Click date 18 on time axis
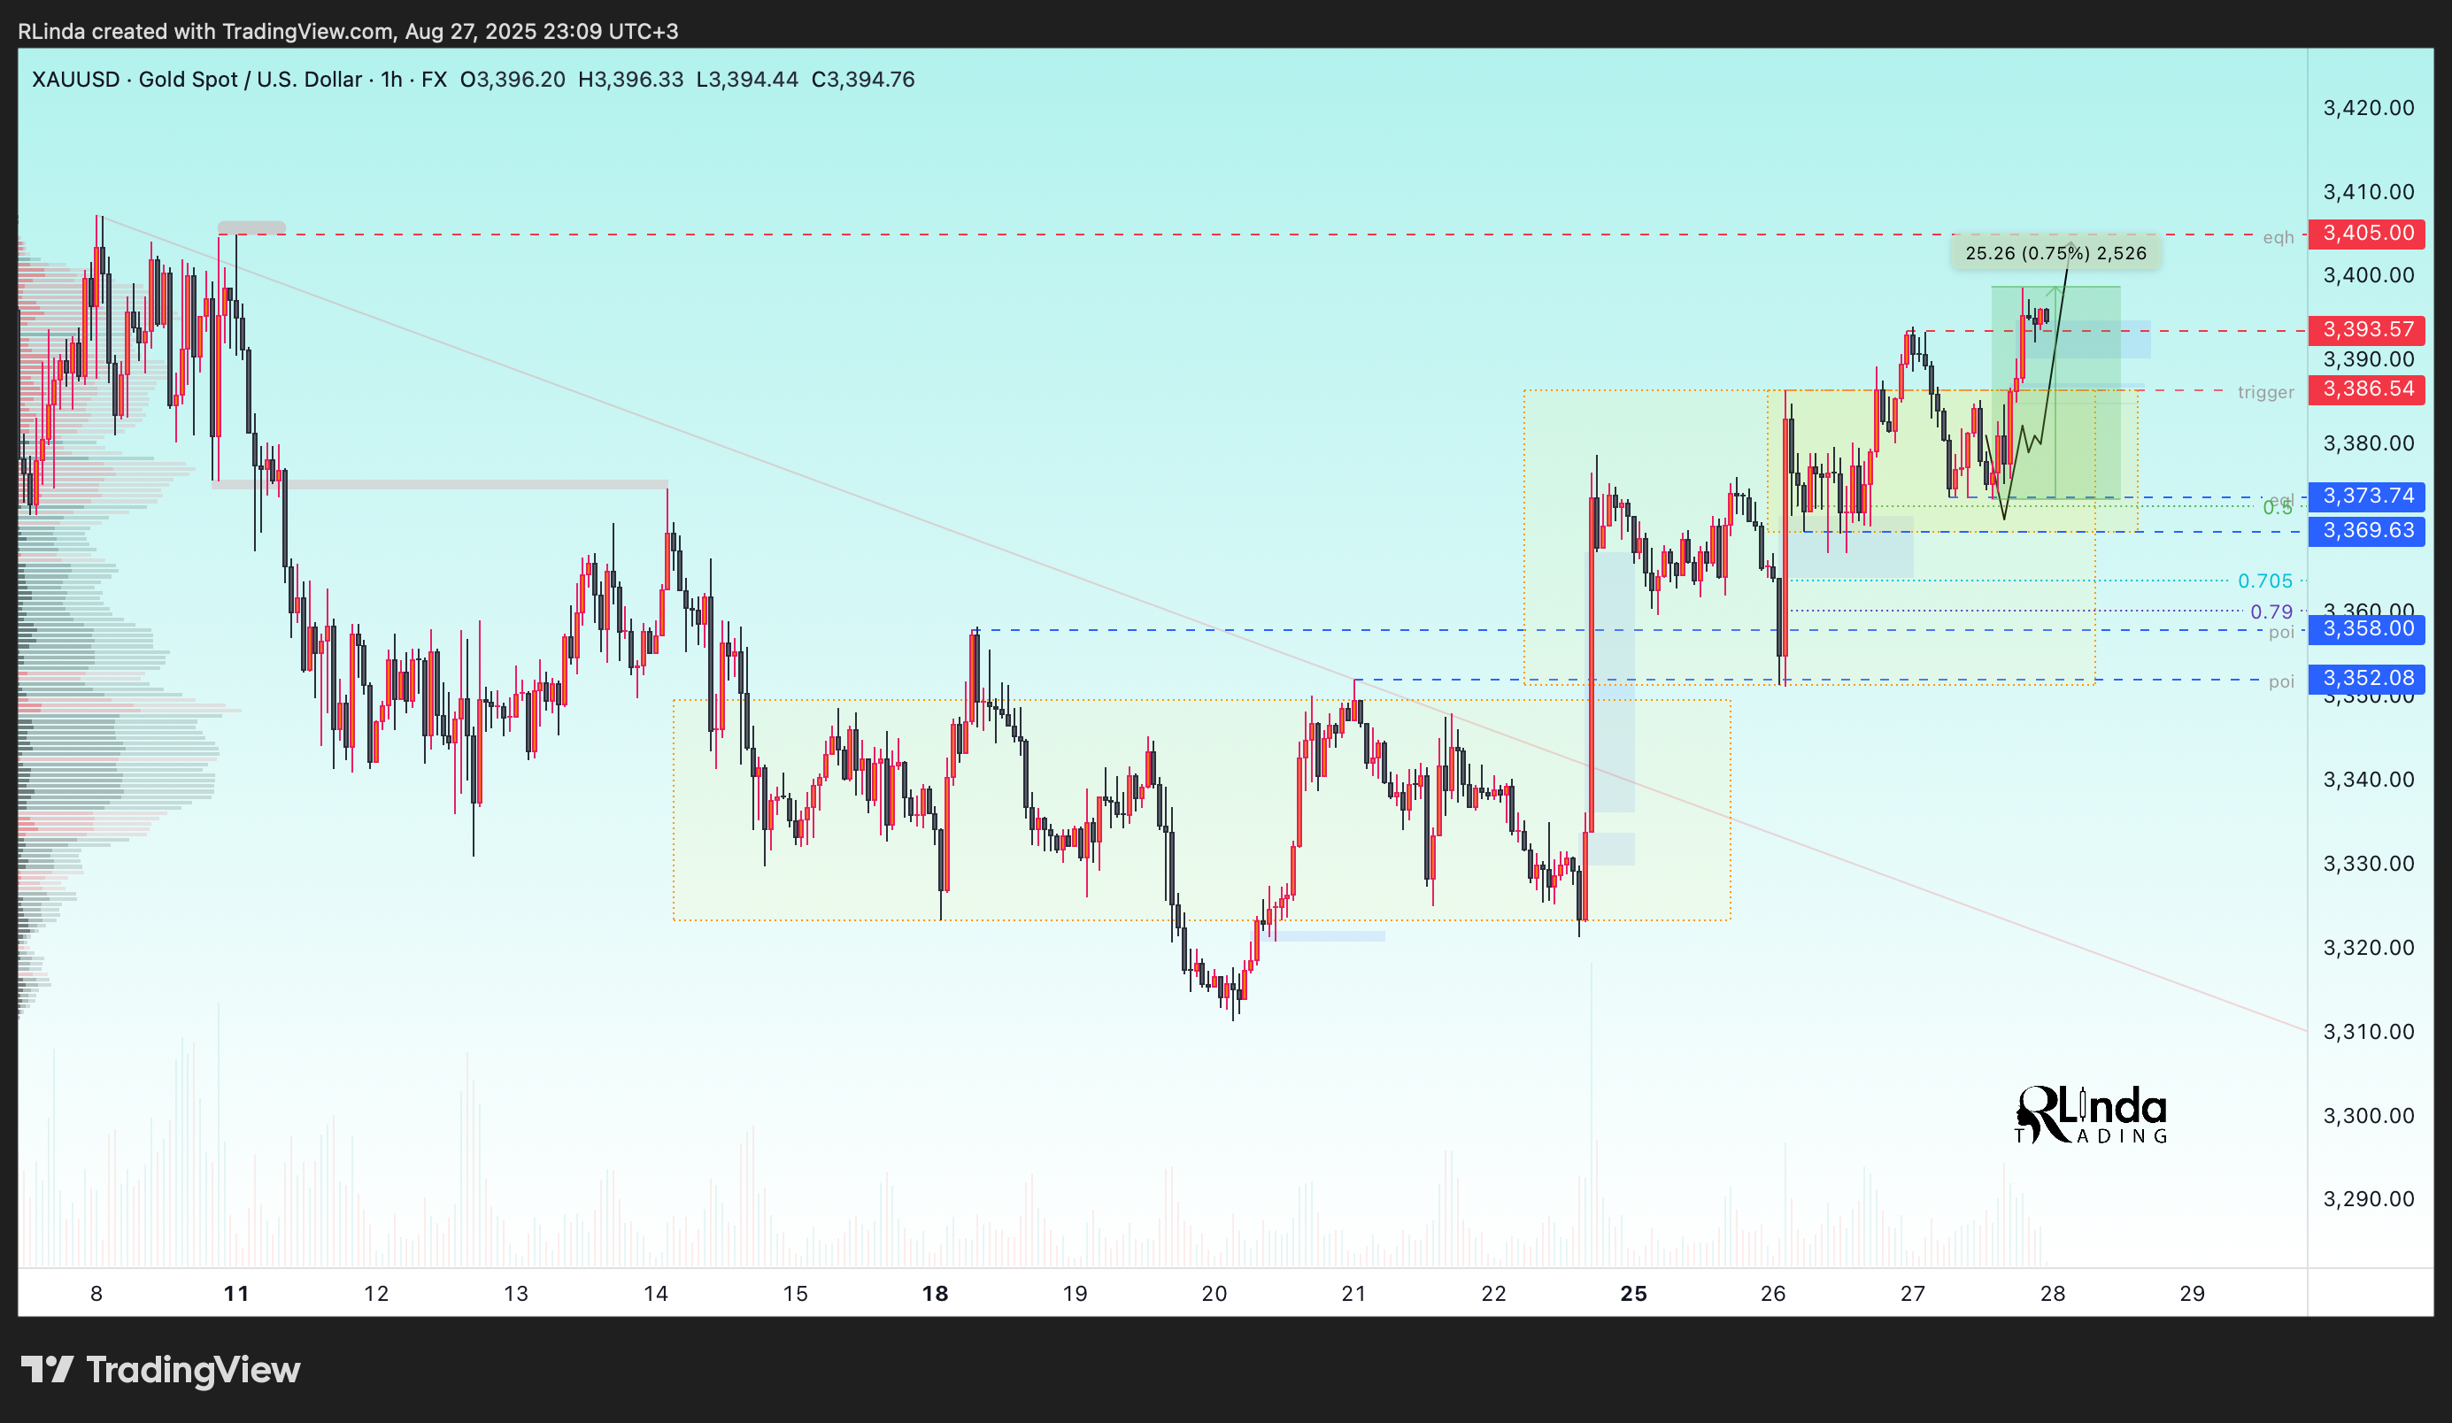Viewport: 2452px width, 1423px height. click(x=935, y=1294)
